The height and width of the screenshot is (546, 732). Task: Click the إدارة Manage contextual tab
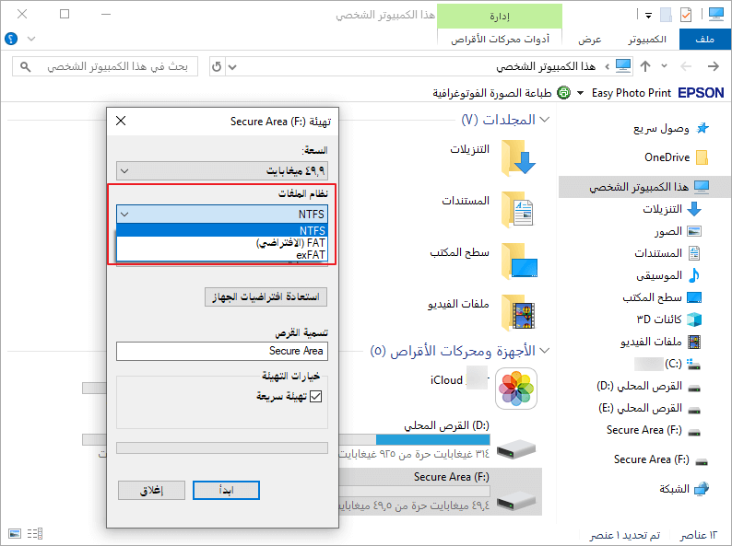[x=500, y=17]
